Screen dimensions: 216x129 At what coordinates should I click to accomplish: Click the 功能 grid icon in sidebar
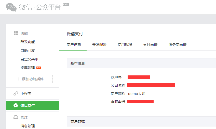coord(16,33)
